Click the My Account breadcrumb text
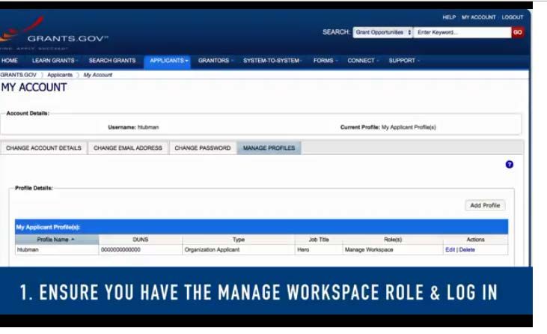Image resolution: width=547 pixels, height=334 pixels. (x=98, y=75)
